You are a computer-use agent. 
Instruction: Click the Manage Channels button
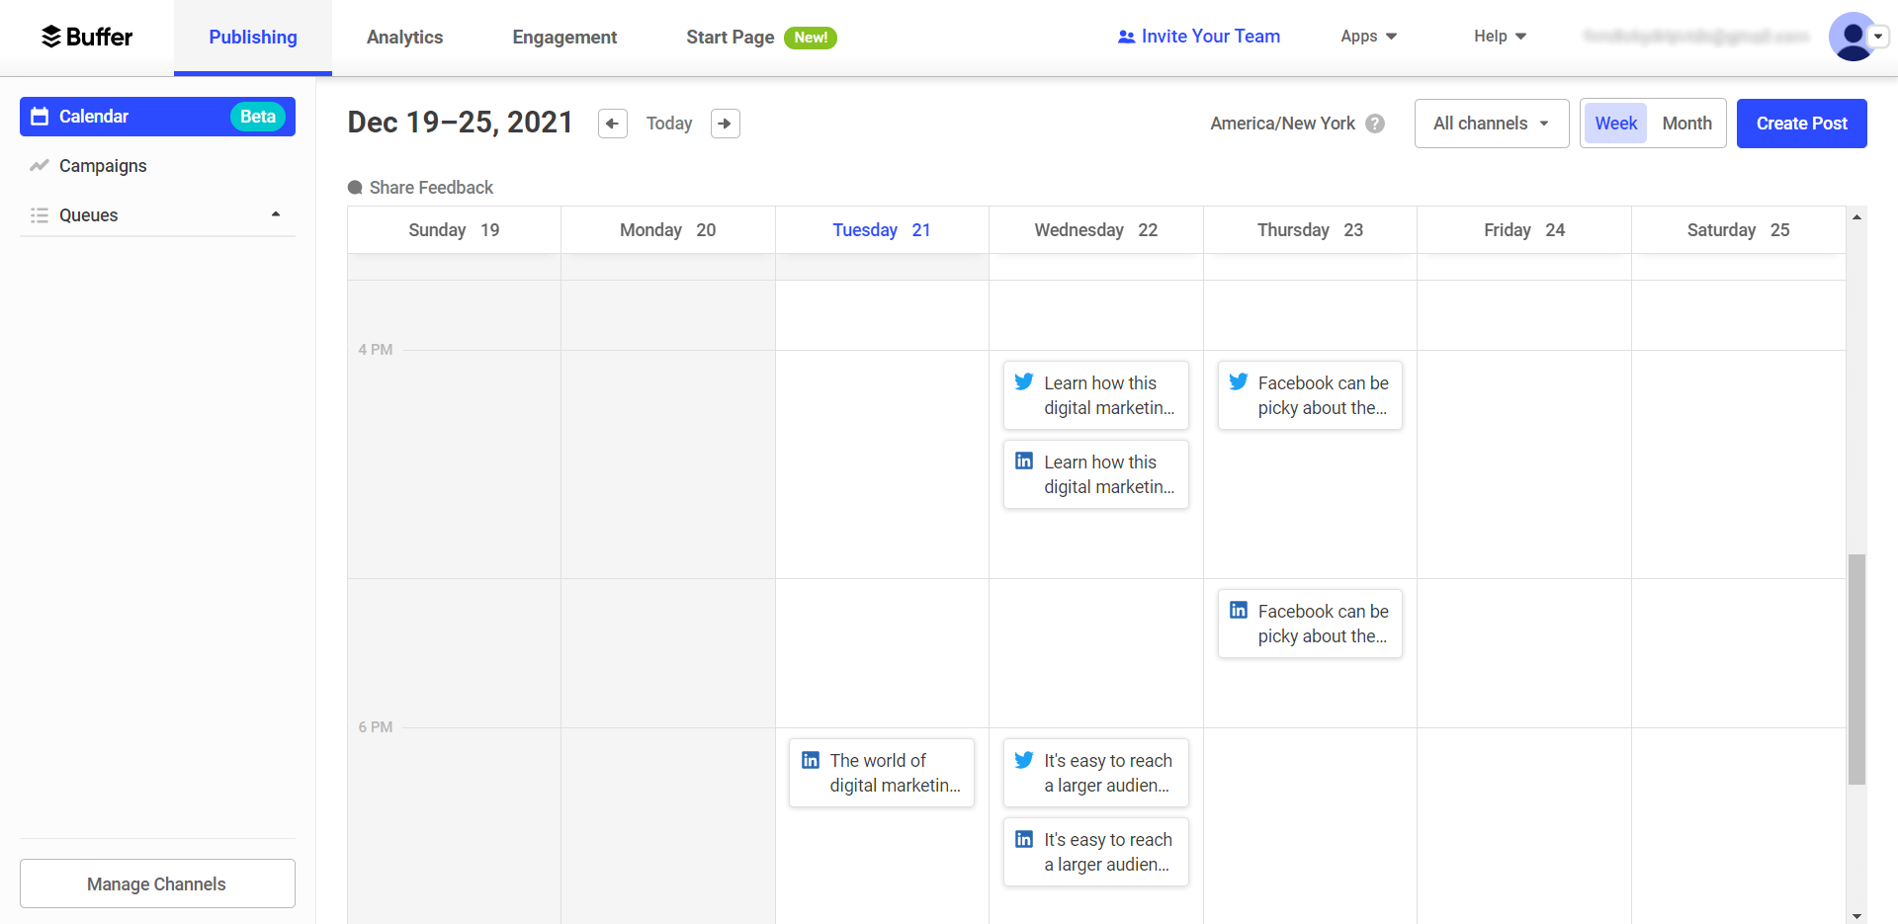(157, 883)
